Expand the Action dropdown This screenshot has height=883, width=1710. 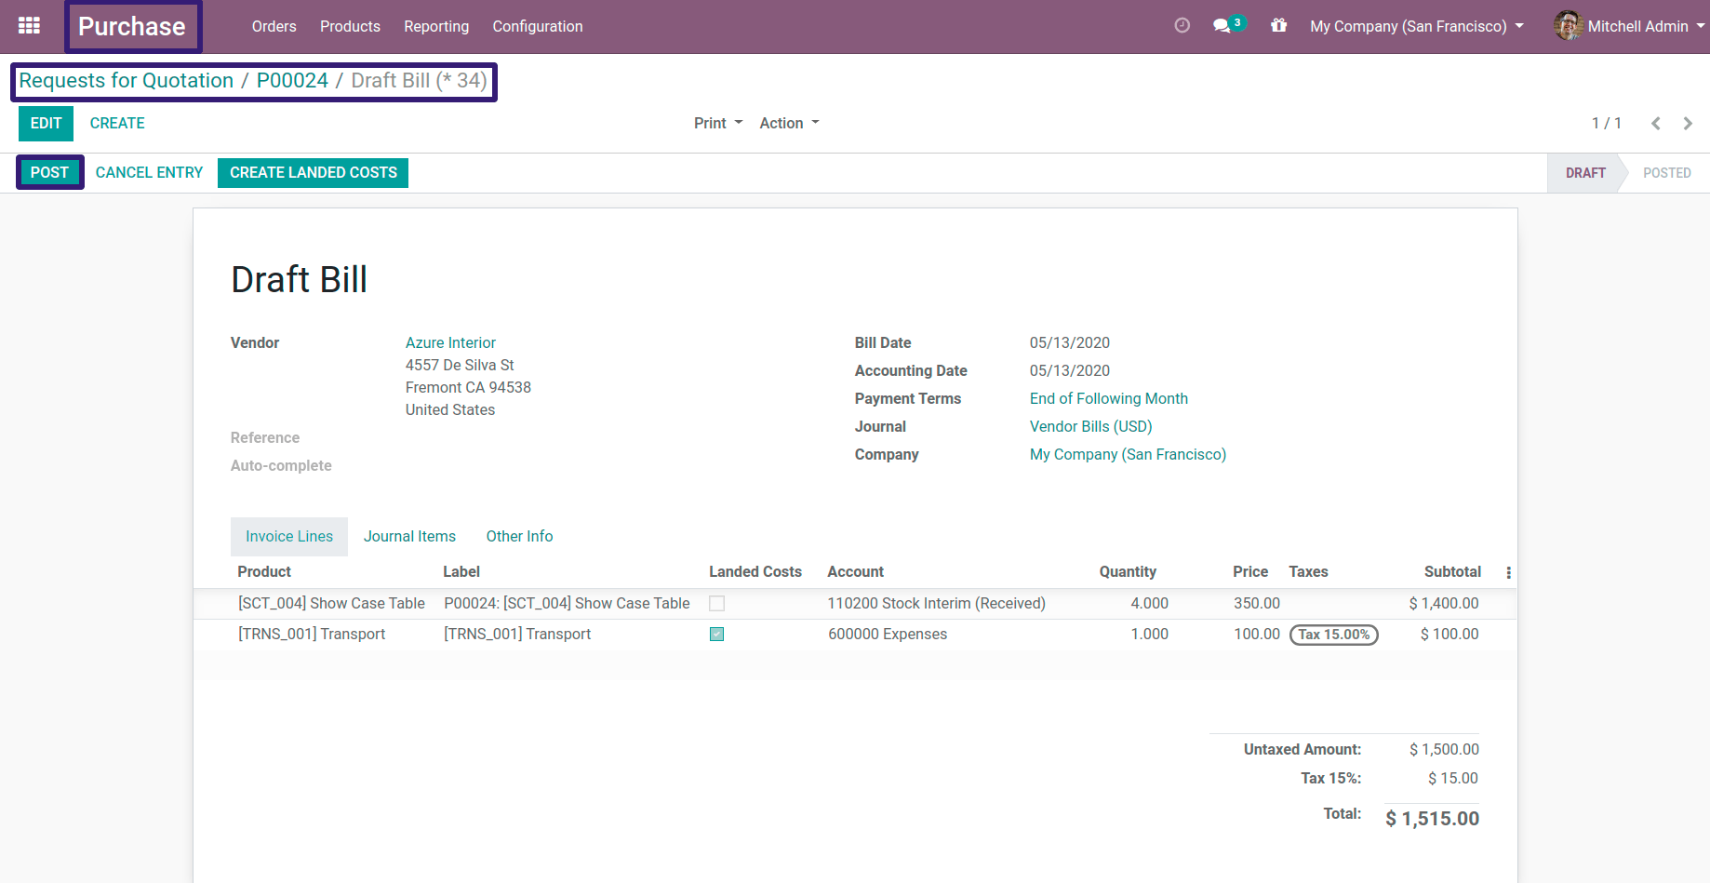pos(789,124)
